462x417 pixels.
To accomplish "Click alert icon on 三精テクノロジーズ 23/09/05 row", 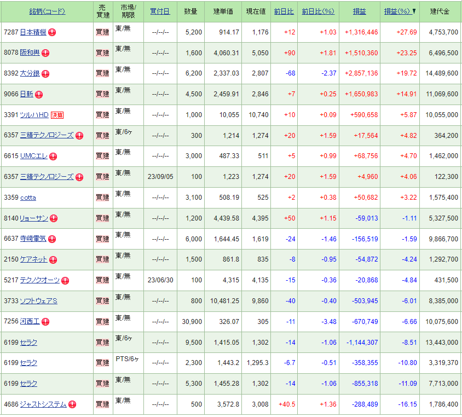I will tap(79, 177).
